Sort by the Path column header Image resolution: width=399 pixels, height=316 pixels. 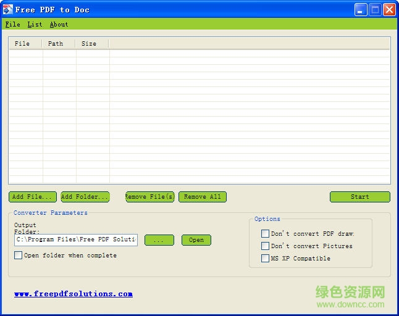(x=59, y=44)
